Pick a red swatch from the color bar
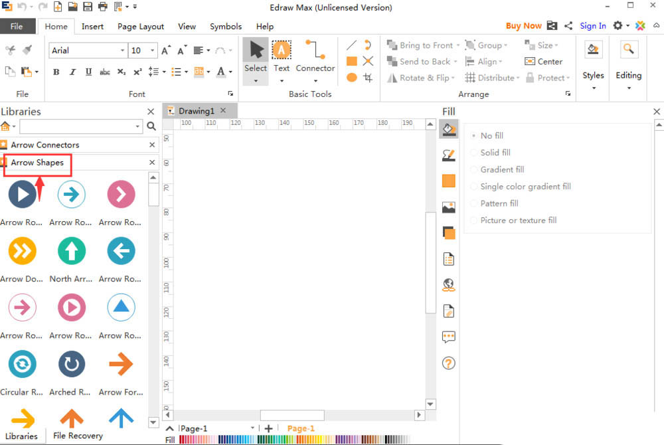Viewport: 664px width, 445px height. [182, 440]
